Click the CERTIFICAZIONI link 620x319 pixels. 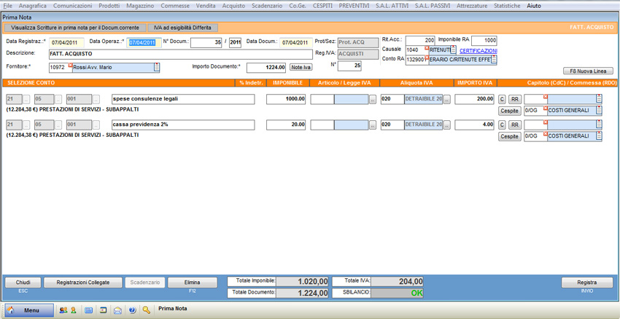coord(478,51)
